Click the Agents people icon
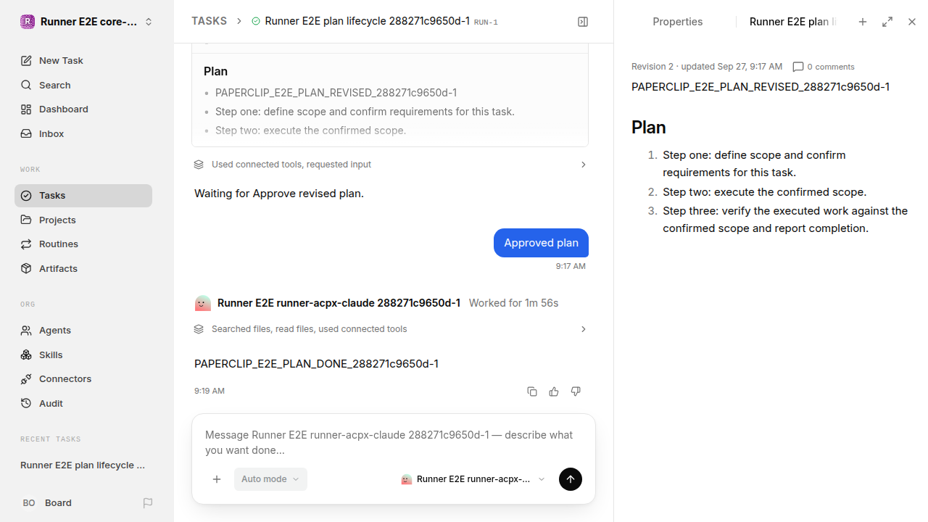 26,331
